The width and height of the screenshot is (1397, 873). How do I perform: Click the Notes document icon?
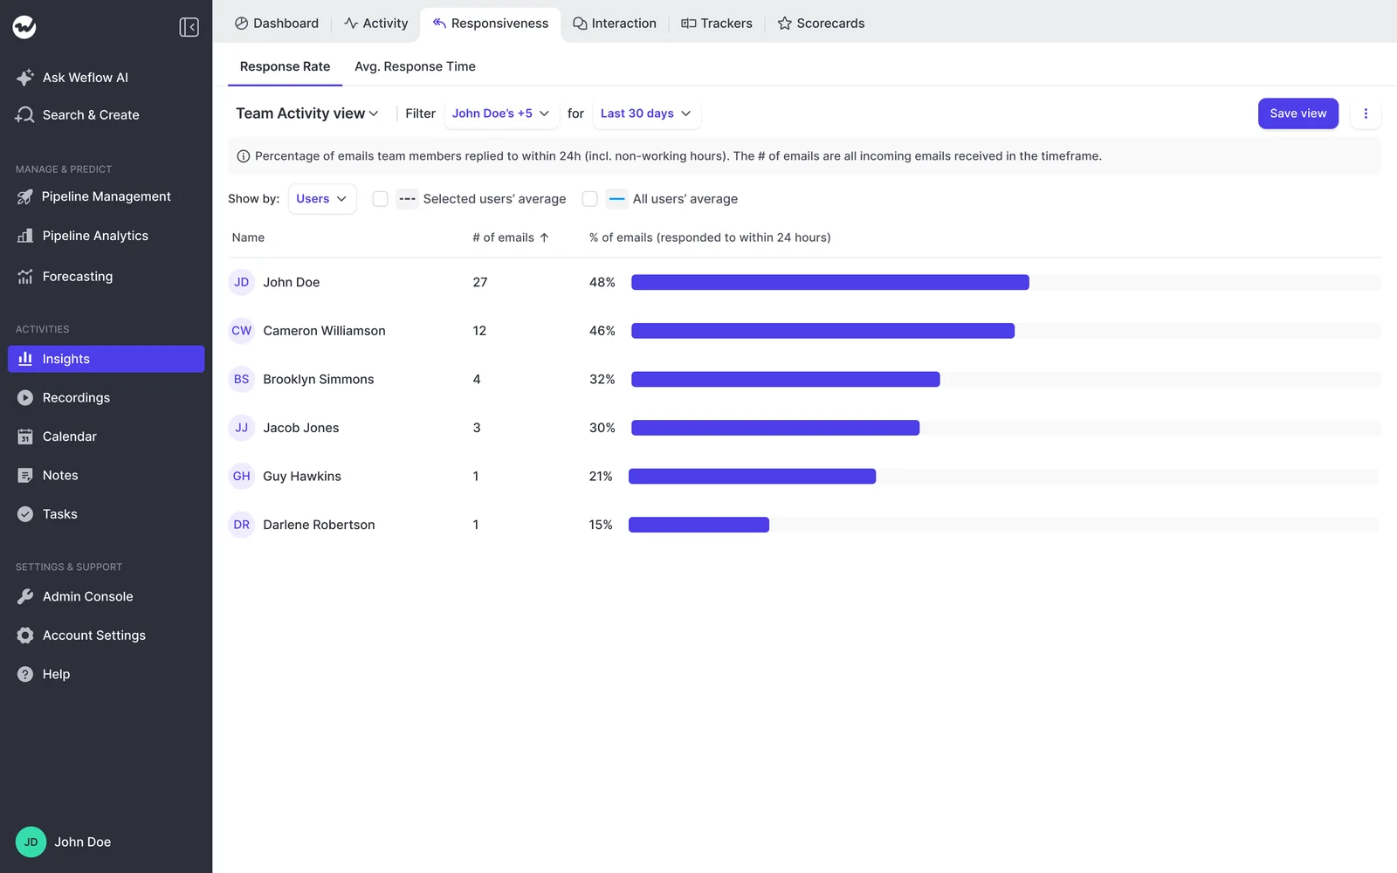25,476
